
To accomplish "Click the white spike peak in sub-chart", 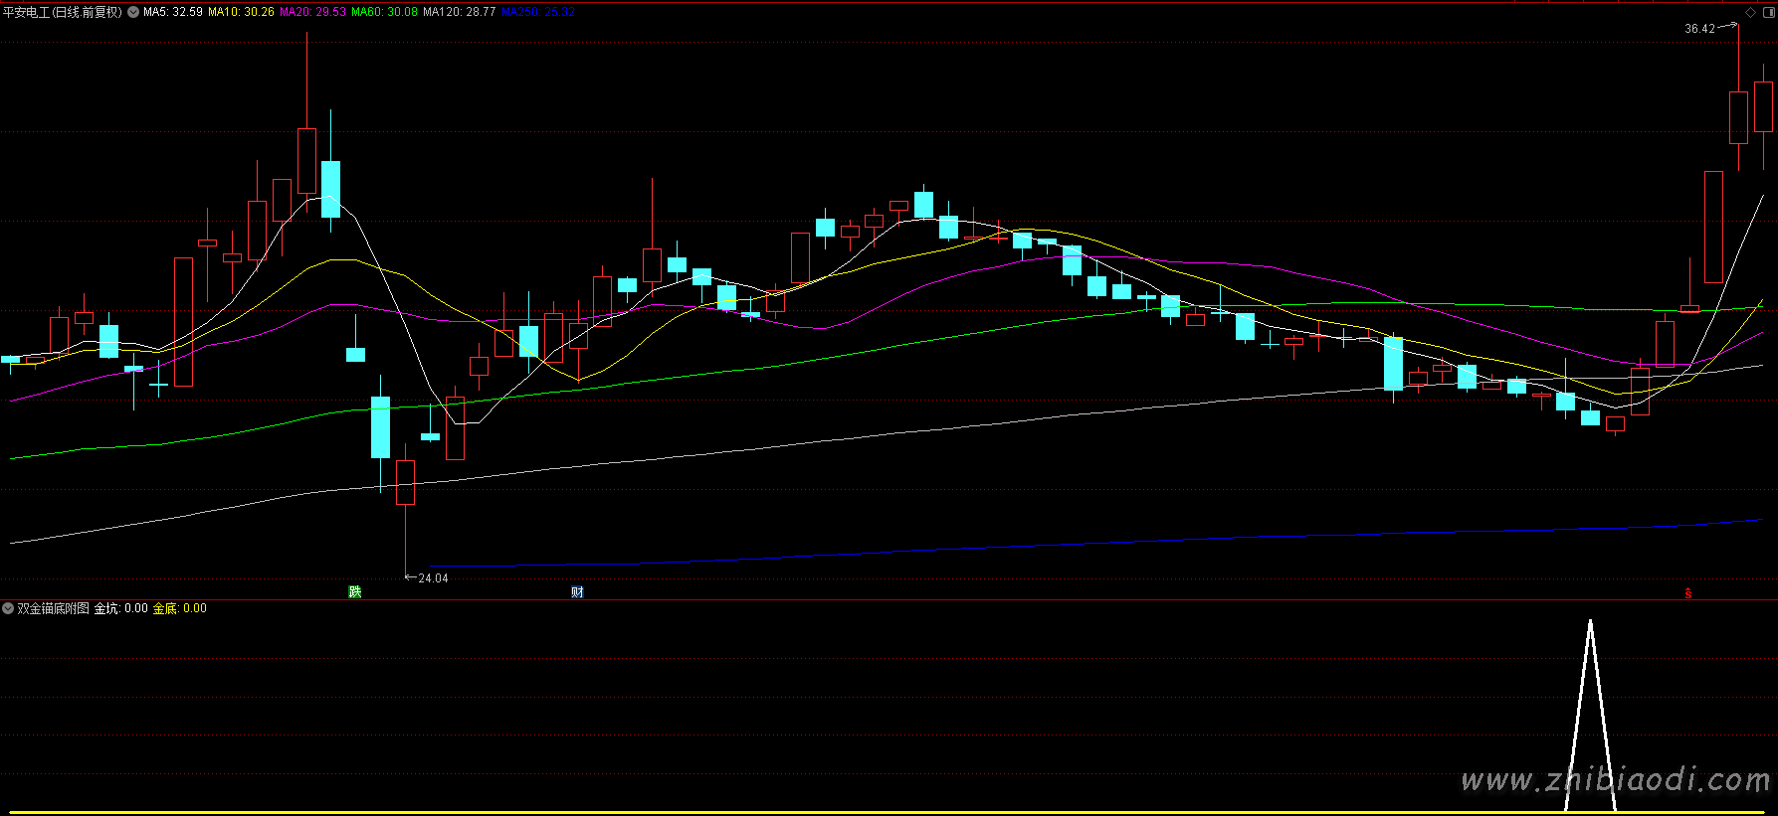I will [1590, 622].
